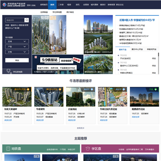The width and height of the screenshot is (161, 161).
Task: Click the map pin icon for 学位房地图
Action: [9, 72]
